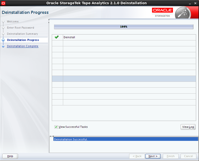Click the disabled Cancel button
The width and height of the screenshot is (199, 161).
point(188,156)
